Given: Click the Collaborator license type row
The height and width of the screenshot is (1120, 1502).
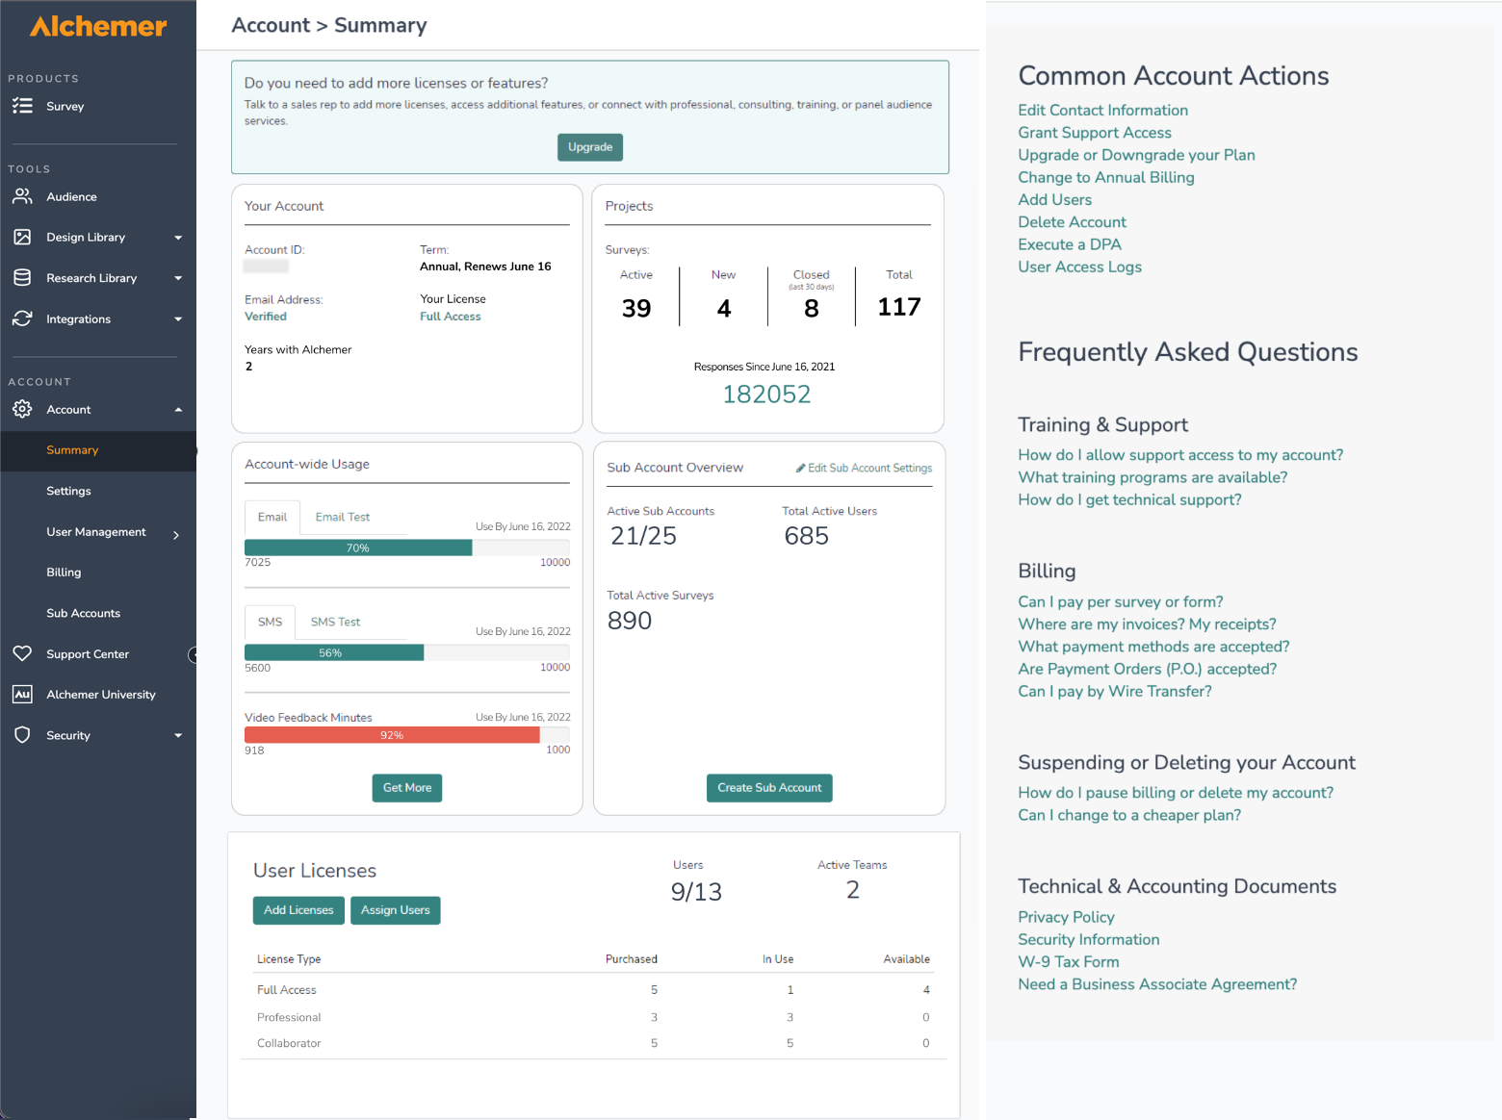Looking at the screenshot, I should click(x=594, y=1044).
